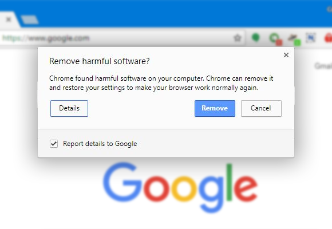Uncheck the Report details to Google checkbox
The height and width of the screenshot is (229, 332).
click(54, 144)
